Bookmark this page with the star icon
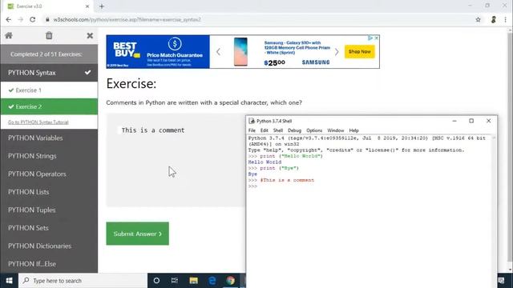Screen dimensions: 513x288 [x=478, y=19]
